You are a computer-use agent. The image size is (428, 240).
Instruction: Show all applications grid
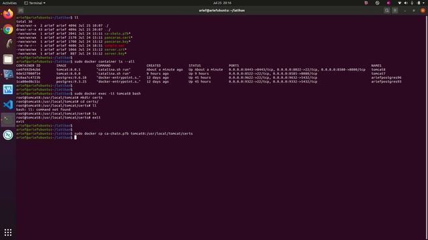coord(8,232)
